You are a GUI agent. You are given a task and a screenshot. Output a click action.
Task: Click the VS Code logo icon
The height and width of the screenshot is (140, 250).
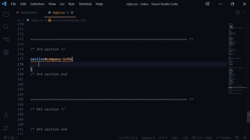point(4,4)
